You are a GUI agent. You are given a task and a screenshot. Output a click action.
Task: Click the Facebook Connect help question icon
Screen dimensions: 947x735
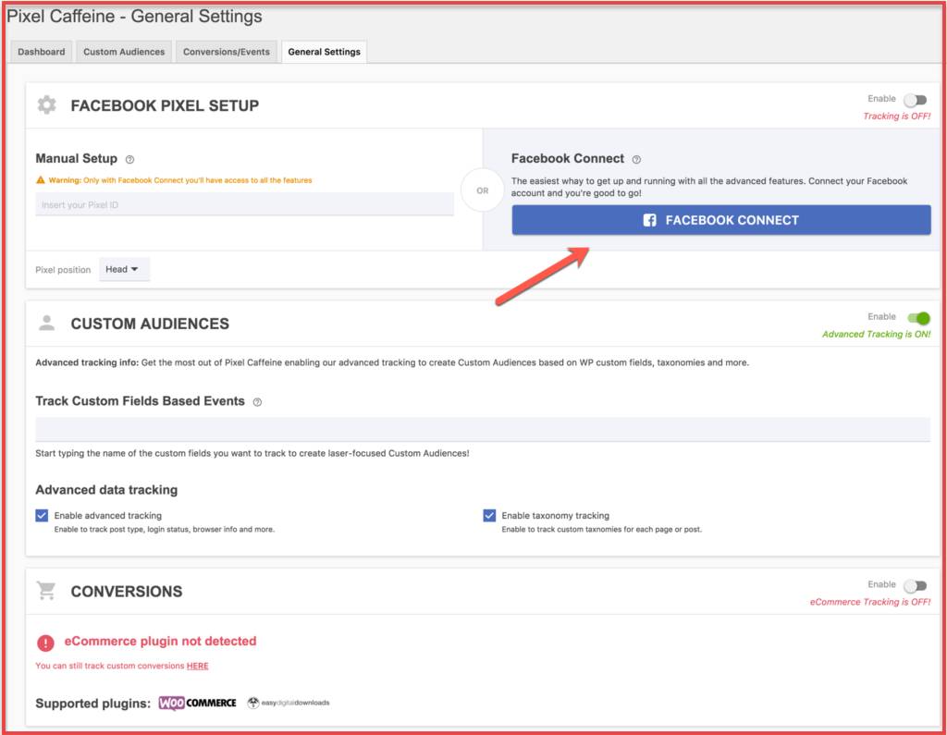pos(636,159)
